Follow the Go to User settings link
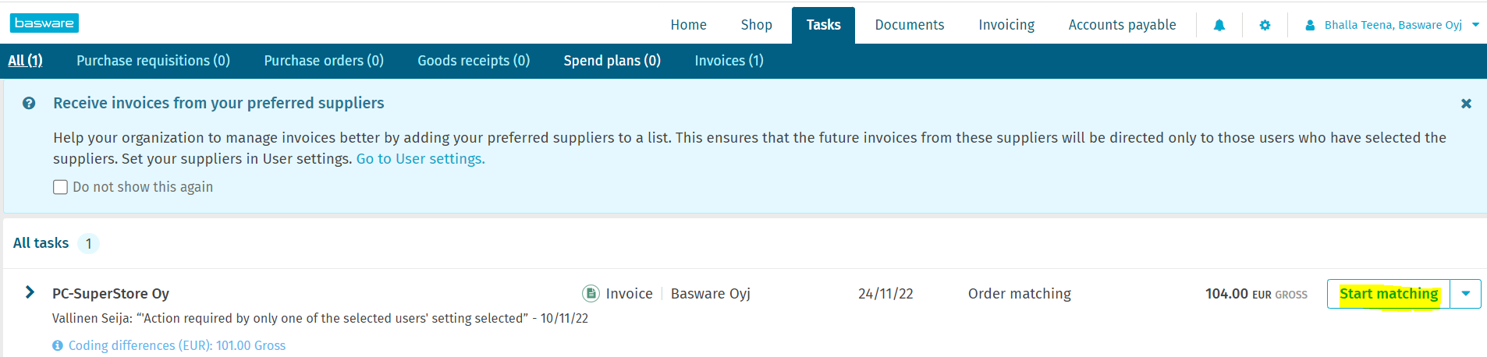The height and width of the screenshot is (357, 1487). pyautogui.click(x=421, y=159)
